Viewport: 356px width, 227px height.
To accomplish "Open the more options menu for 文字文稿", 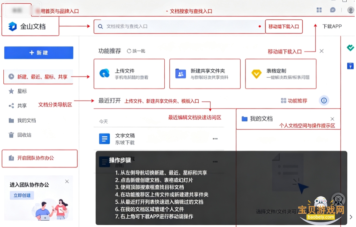I will pyautogui.click(x=215, y=139).
